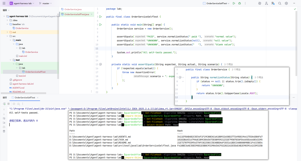301x161 pixels.
Task: Click the project tree vertical scrollbar
Action: tap(58, 46)
